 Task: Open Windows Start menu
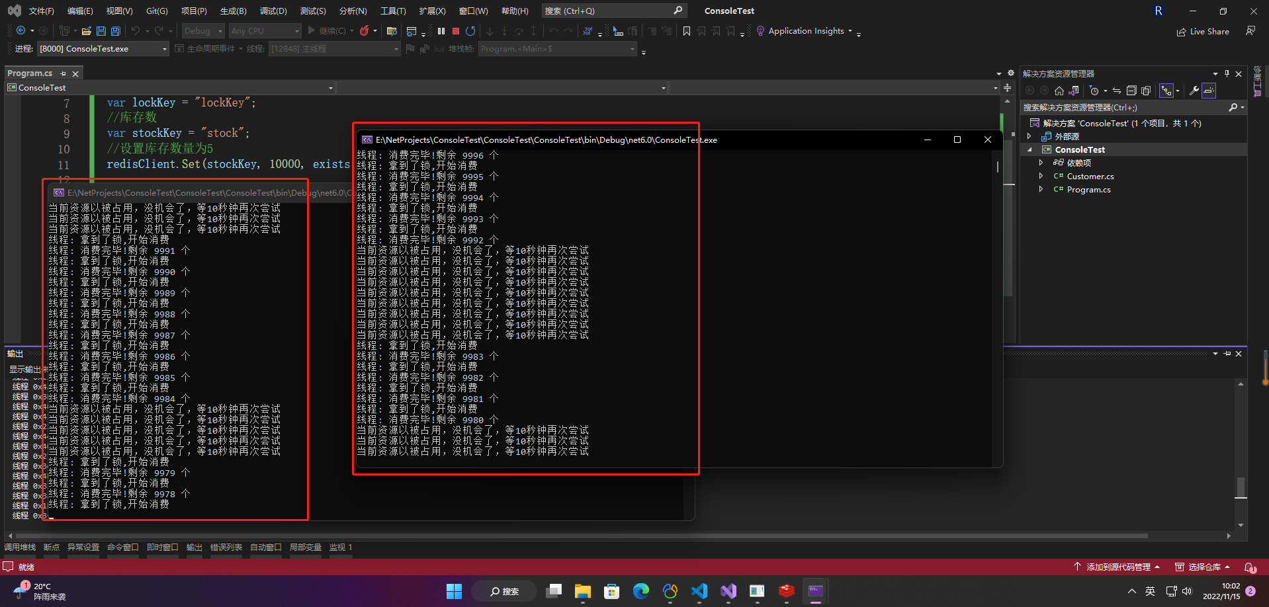point(454,591)
